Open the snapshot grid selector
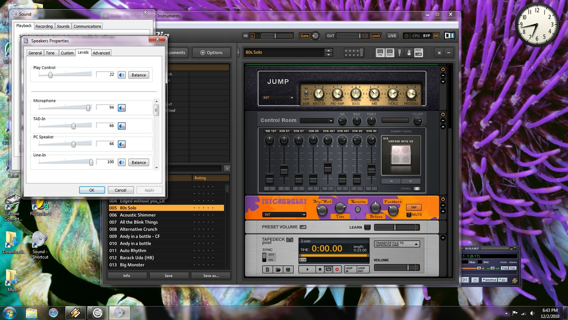The height and width of the screenshot is (320, 568). pos(353,52)
